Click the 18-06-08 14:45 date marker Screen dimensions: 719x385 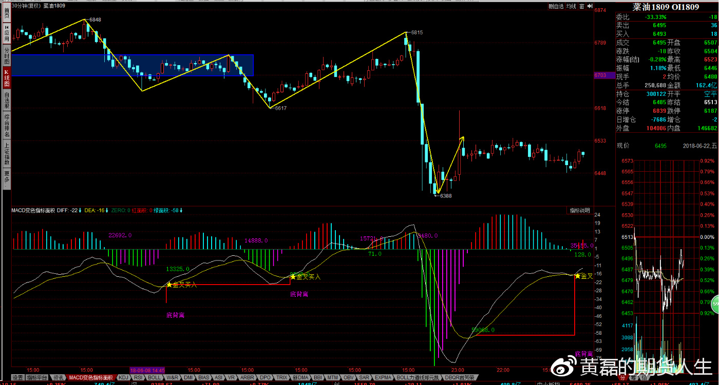pos(147,369)
